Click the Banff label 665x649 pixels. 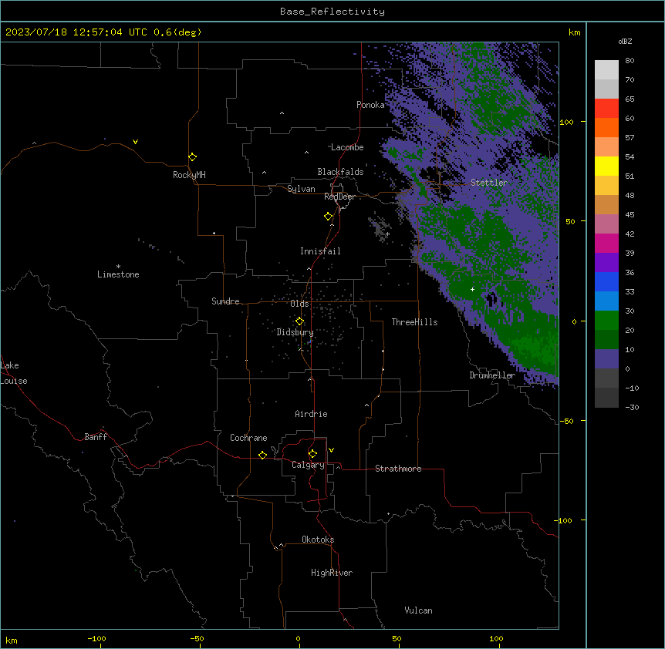[96, 437]
